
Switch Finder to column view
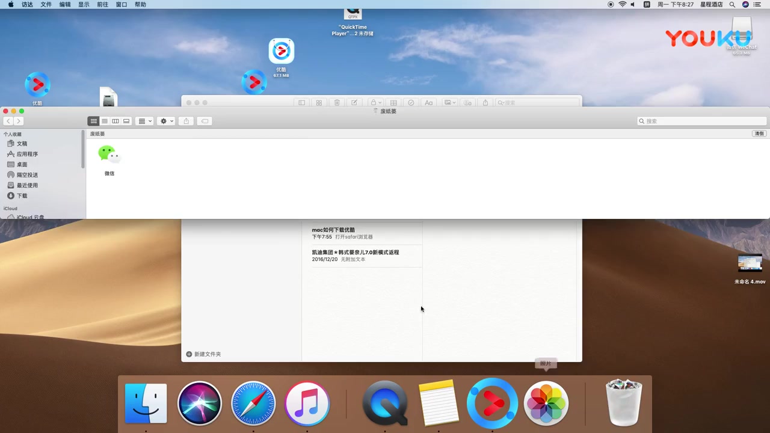pos(115,121)
